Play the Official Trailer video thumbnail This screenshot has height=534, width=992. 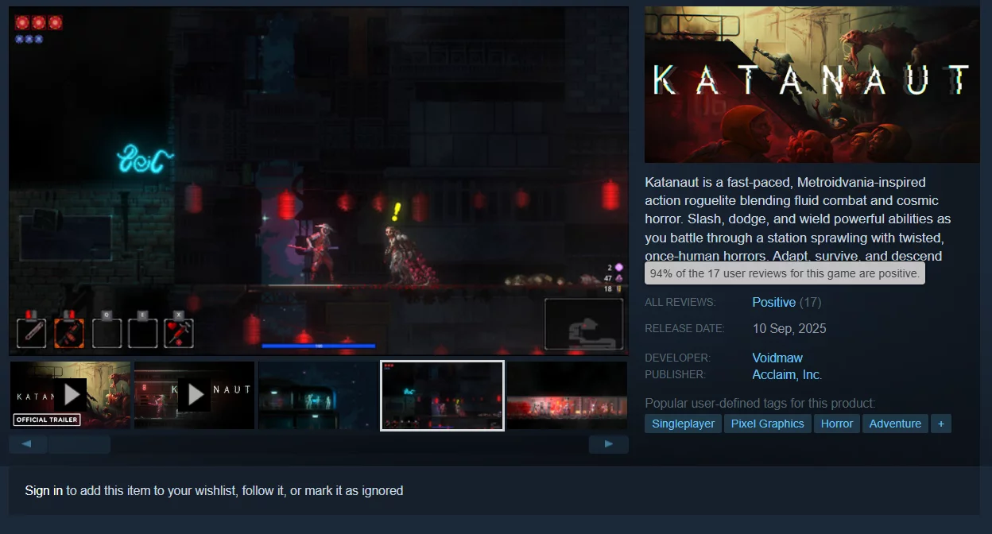(70, 395)
